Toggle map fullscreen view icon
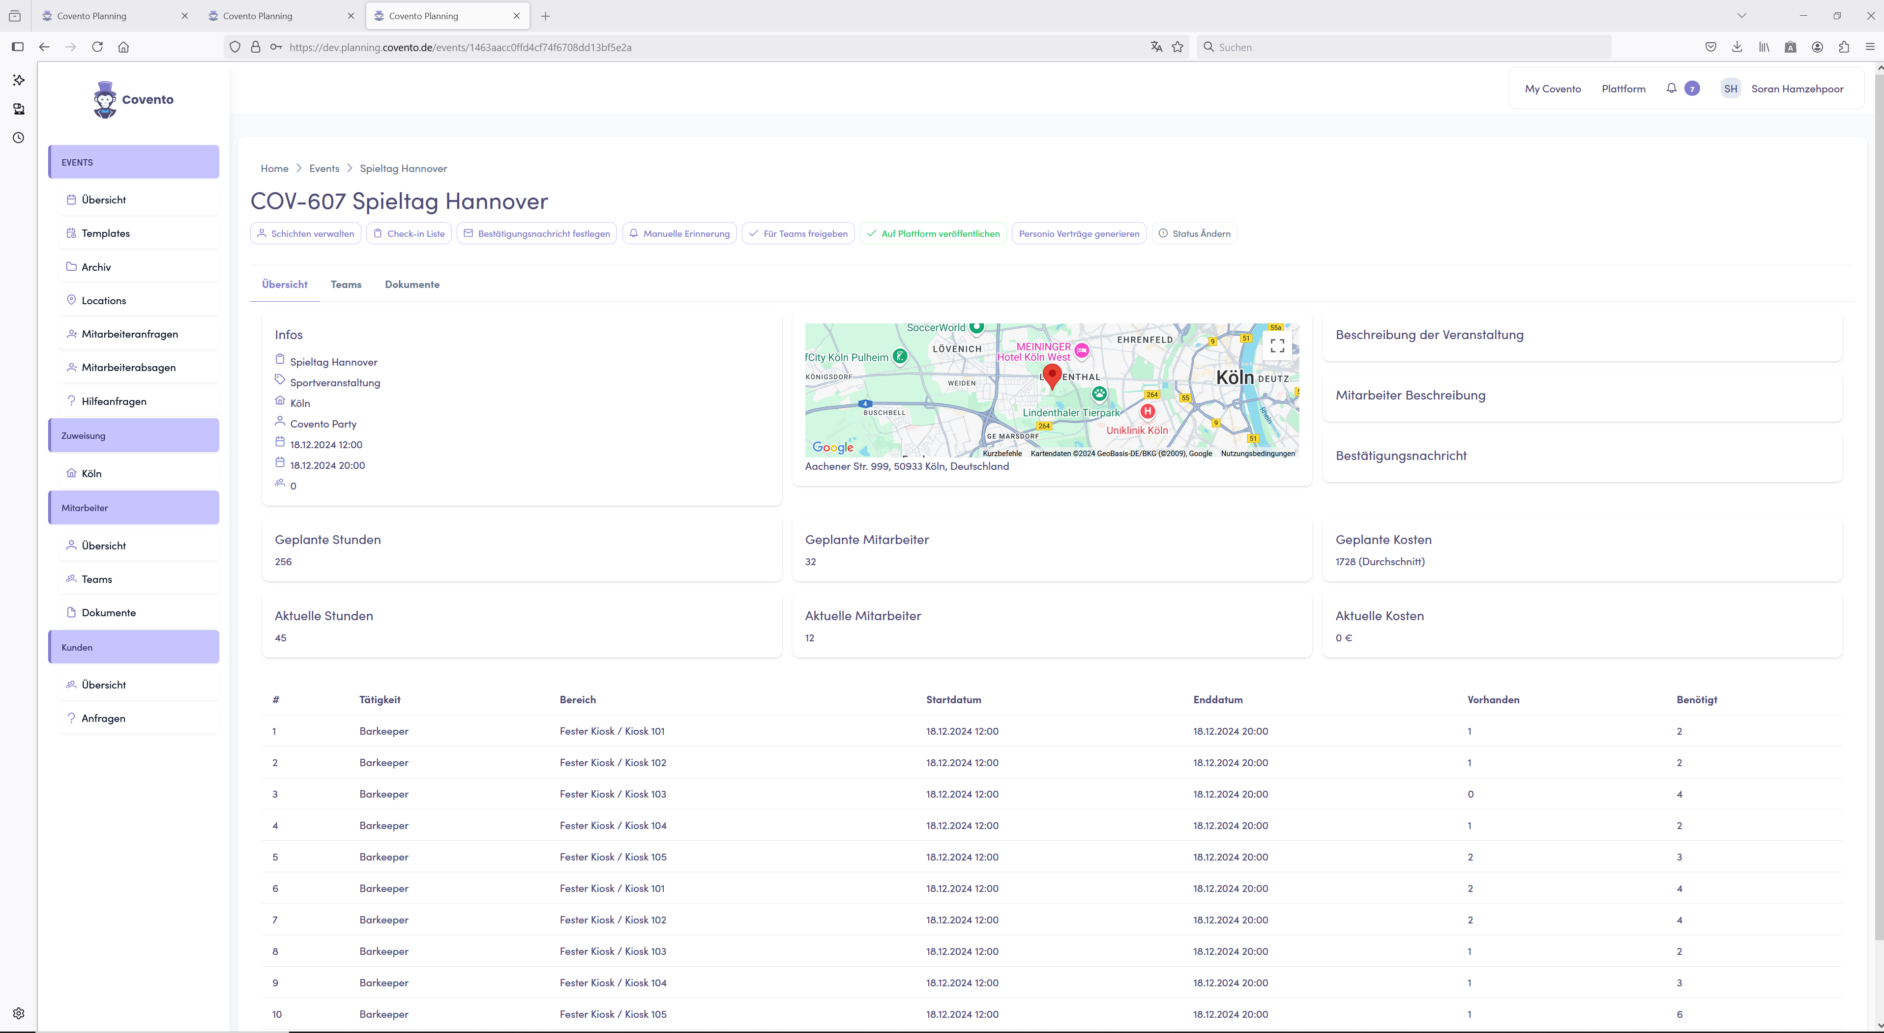Viewport: 1884px width, 1033px height. (1277, 346)
